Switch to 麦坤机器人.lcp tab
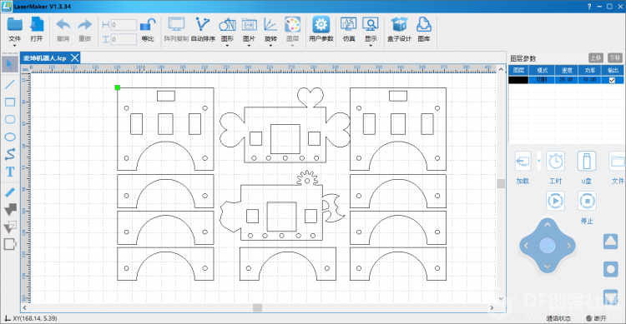This screenshot has height=324, width=626. [x=45, y=58]
